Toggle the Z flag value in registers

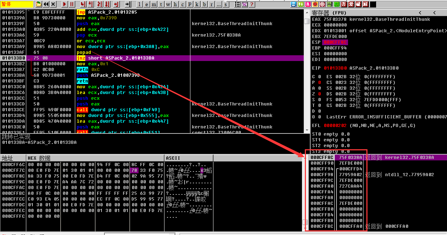(319, 94)
